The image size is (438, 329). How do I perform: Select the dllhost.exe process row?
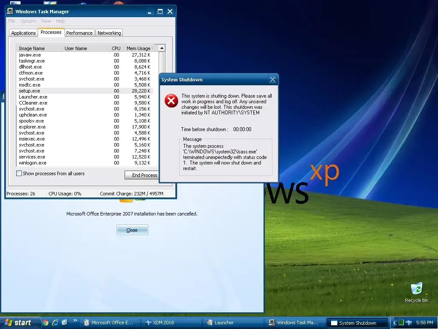[85, 67]
